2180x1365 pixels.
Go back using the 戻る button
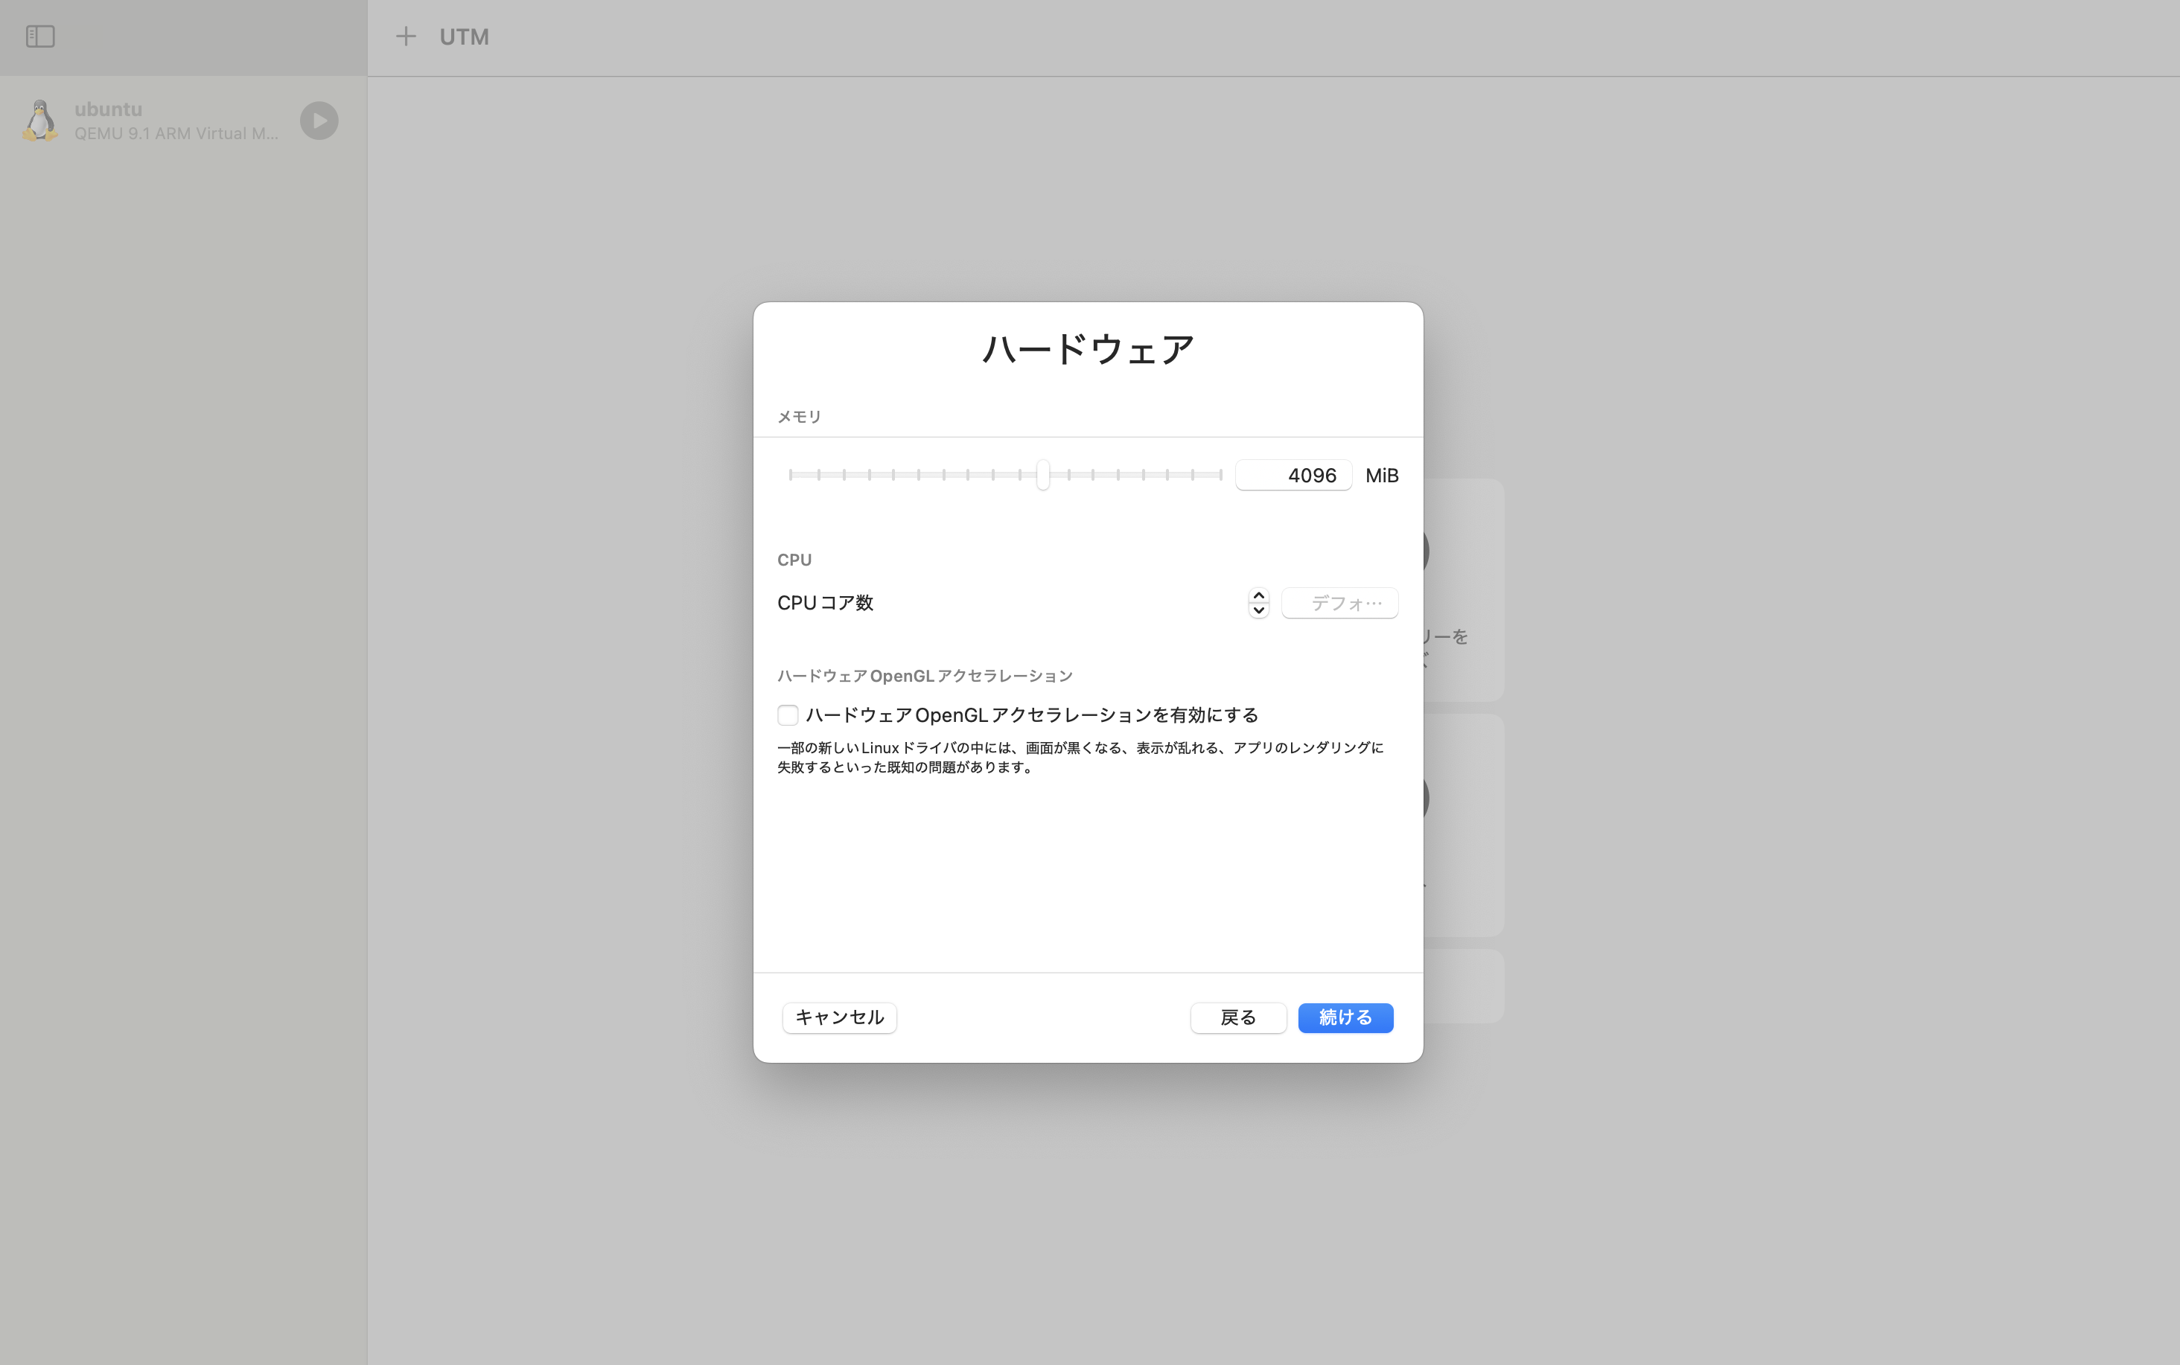1237,1017
